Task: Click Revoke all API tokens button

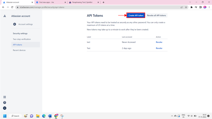Action: [x=156, y=15]
